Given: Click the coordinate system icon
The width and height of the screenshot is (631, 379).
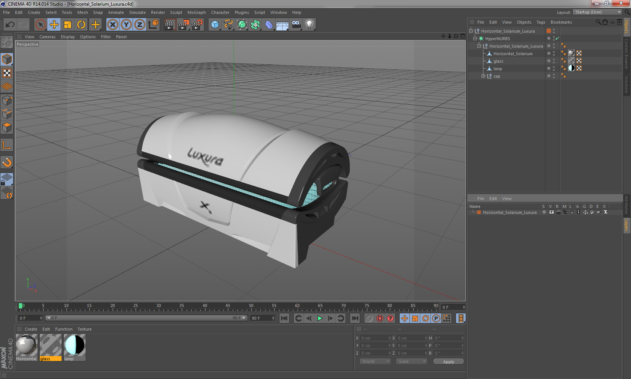Looking at the screenshot, I should point(153,25).
